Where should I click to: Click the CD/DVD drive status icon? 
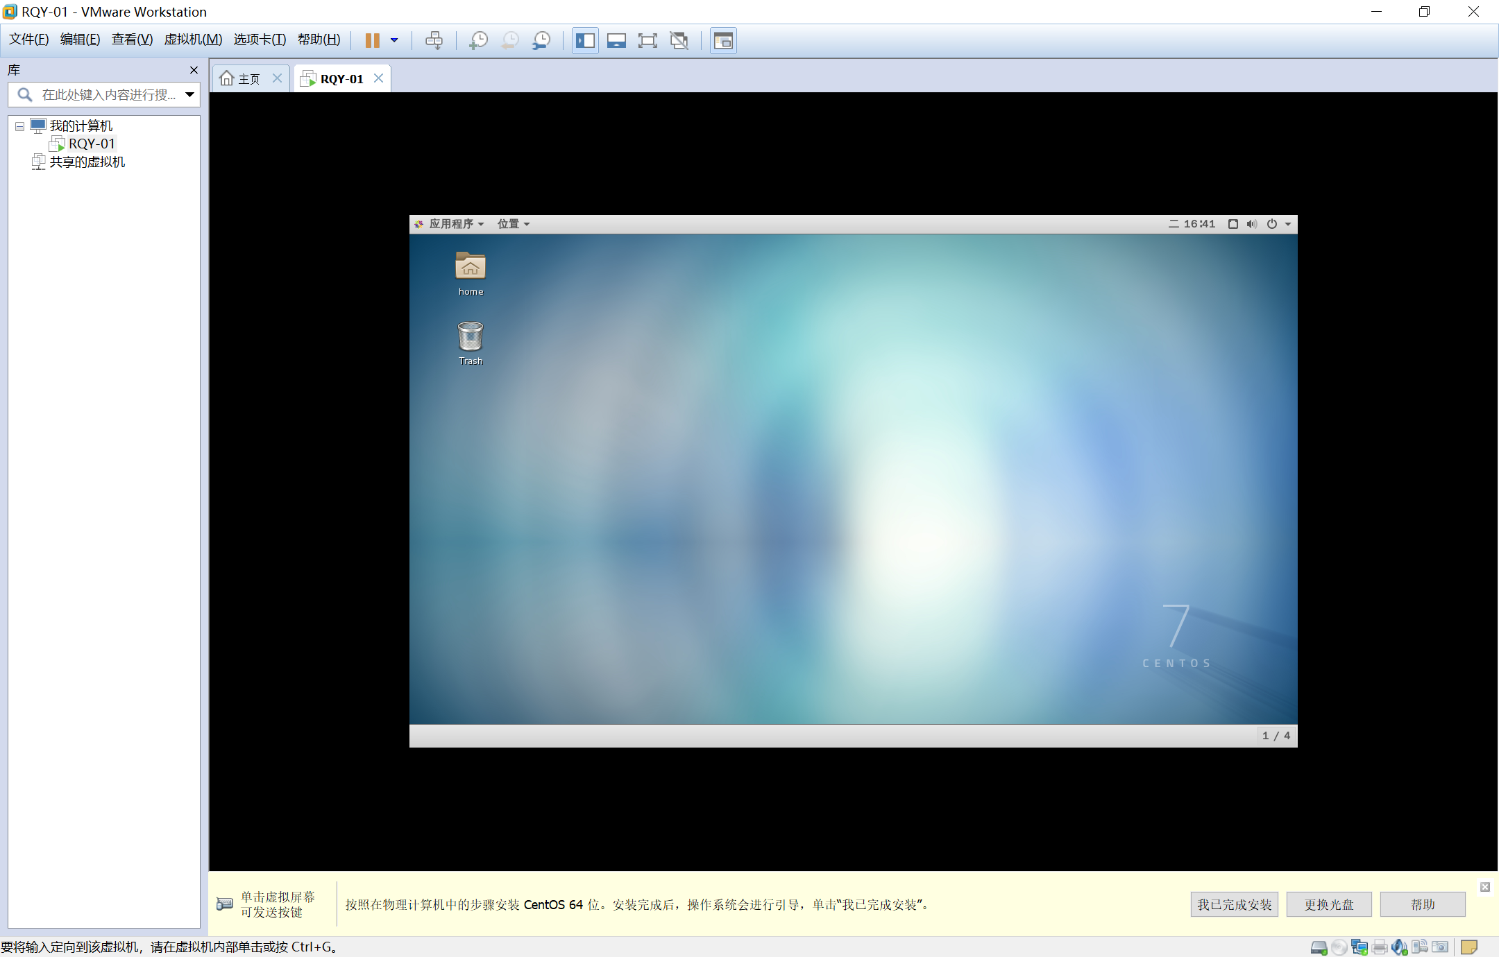pyautogui.click(x=1339, y=947)
